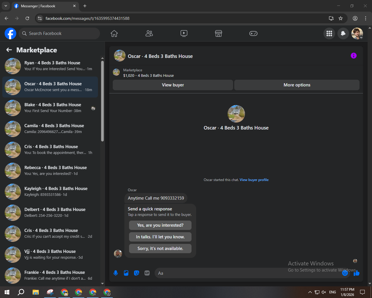Open Kayleigh's conversation in the list
Image resolution: width=372 pixels, height=298 pixels.
pos(50,192)
